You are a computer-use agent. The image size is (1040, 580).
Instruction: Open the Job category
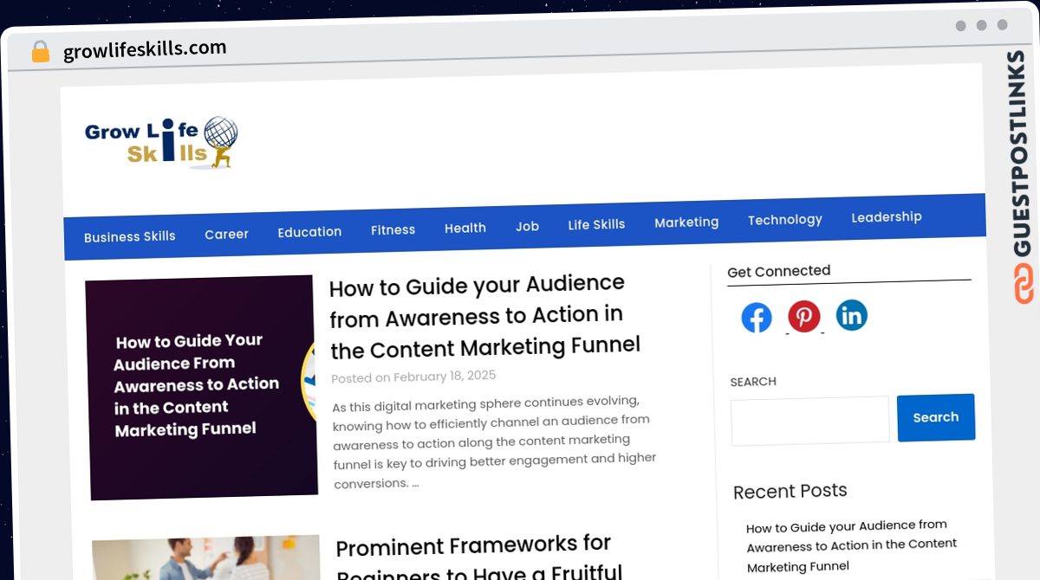coord(527,226)
